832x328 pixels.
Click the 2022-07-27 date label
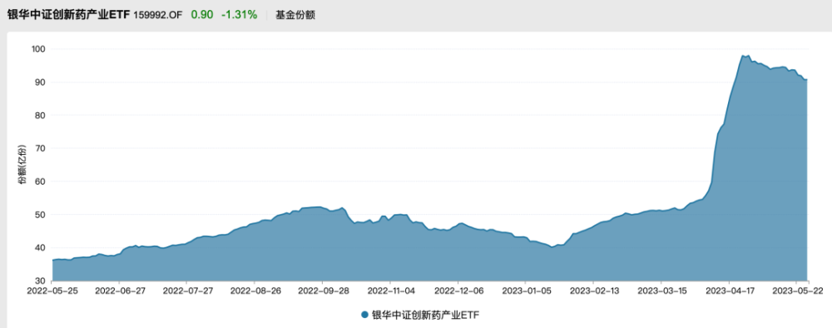click(x=186, y=291)
